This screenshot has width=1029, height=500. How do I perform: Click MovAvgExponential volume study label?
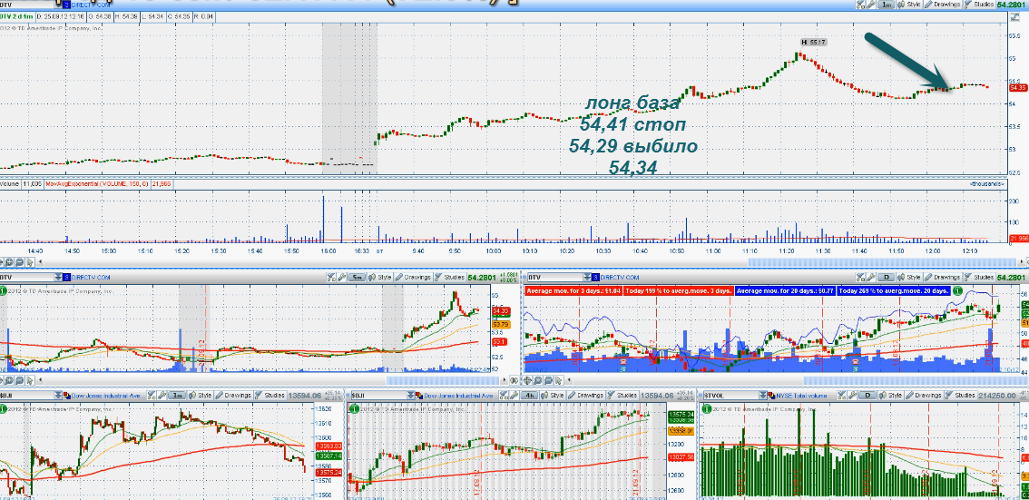97,184
